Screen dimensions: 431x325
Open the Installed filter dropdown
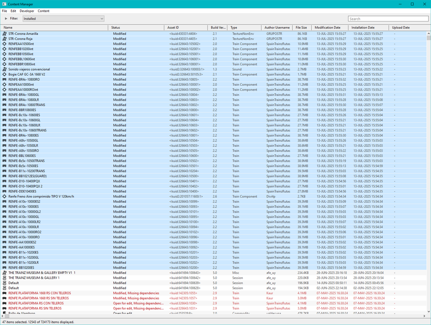64,19
